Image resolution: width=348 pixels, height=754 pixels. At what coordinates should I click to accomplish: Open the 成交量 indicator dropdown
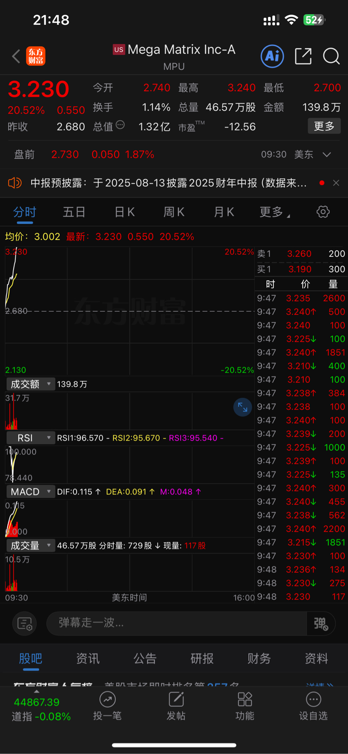coord(31,545)
